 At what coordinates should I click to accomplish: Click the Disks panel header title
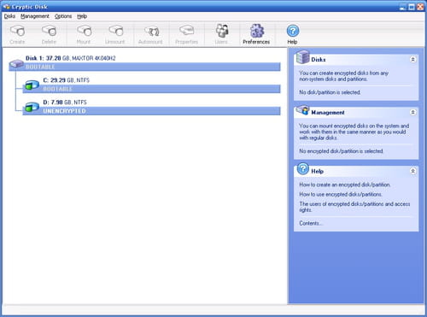click(319, 60)
